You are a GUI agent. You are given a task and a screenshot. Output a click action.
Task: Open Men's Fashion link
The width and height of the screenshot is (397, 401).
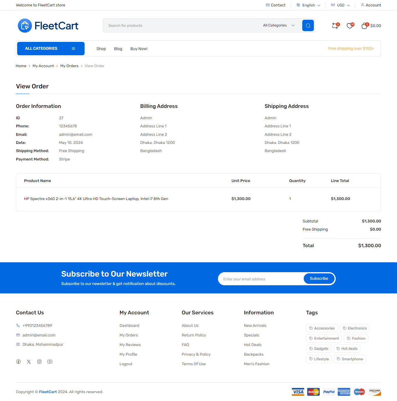pyautogui.click(x=257, y=364)
